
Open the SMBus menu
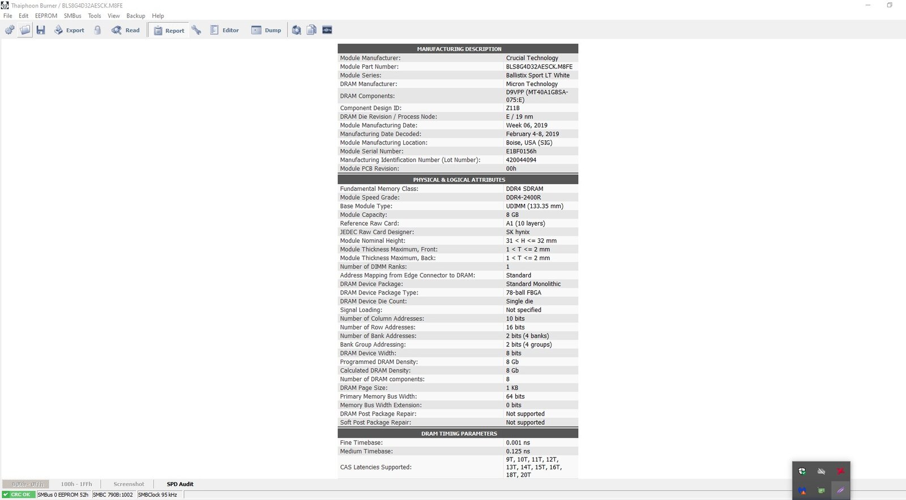click(x=72, y=16)
